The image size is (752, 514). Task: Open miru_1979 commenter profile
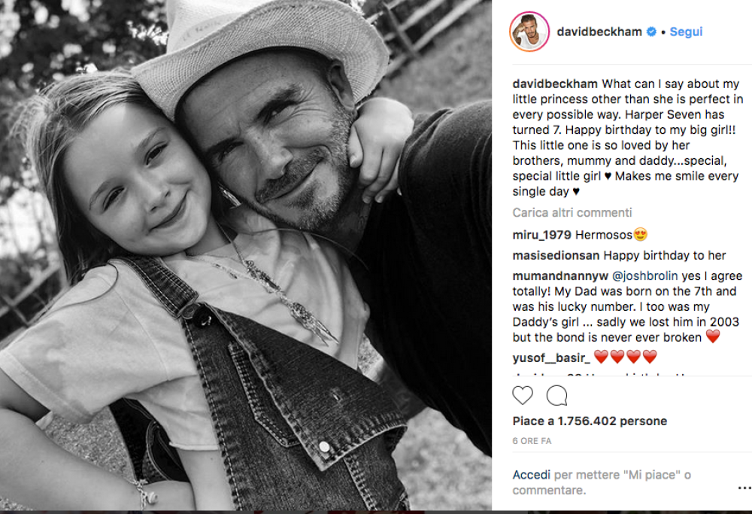pyautogui.click(x=541, y=235)
